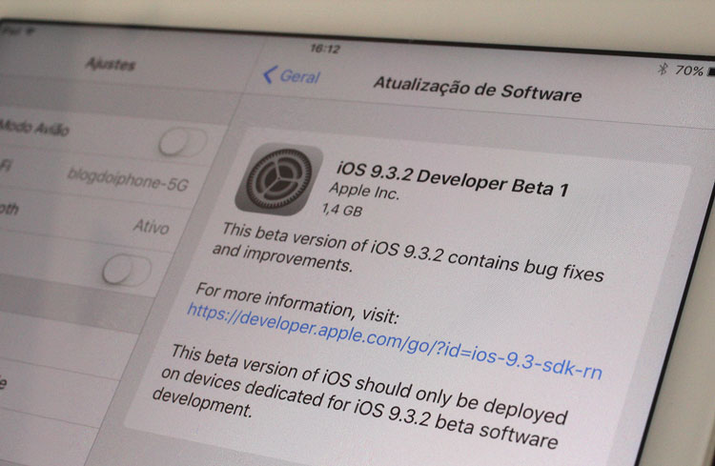Click the 'For more information, visit:' text

pyautogui.click(x=297, y=303)
